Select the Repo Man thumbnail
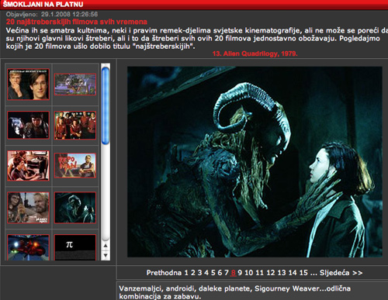This screenshot has height=300, width=388. 75,165
